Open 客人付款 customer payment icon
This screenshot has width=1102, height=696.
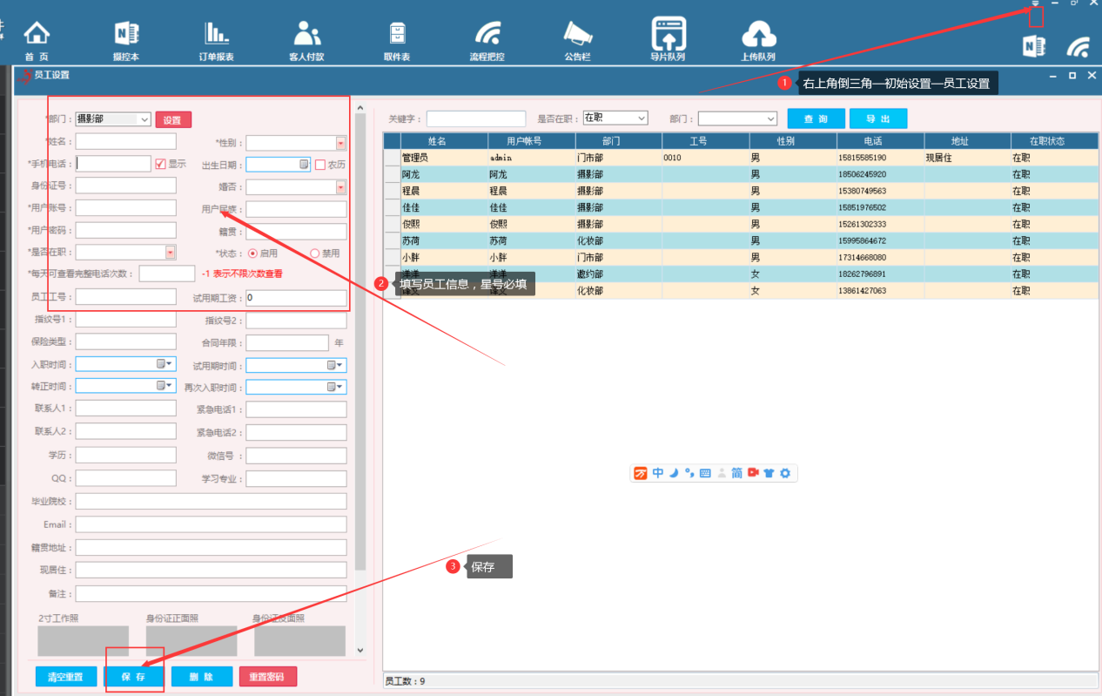point(306,35)
